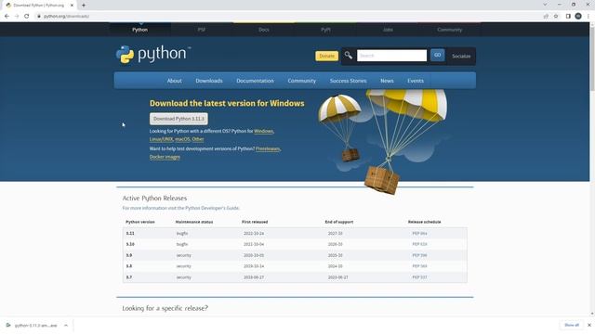Click into the site search field
Image resolution: width=595 pixels, height=334 pixels.
pyautogui.click(x=391, y=56)
